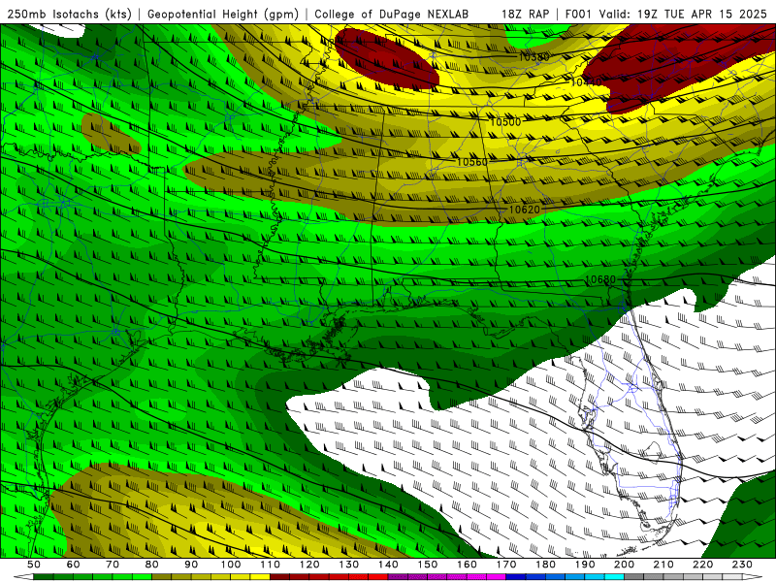
Task: Click the 90 knot color bar label
Action: 191,565
